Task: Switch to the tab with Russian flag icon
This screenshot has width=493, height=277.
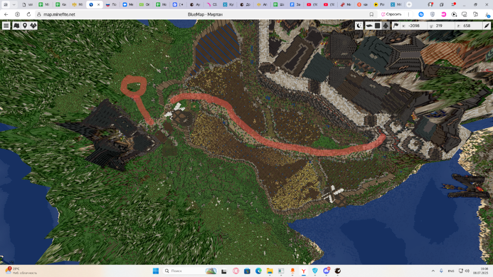Action: point(111,4)
